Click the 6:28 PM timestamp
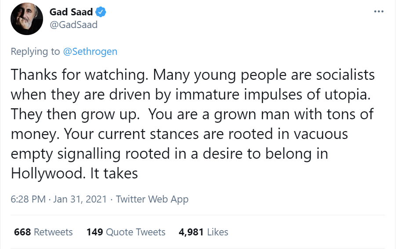 pyautogui.click(x=28, y=199)
